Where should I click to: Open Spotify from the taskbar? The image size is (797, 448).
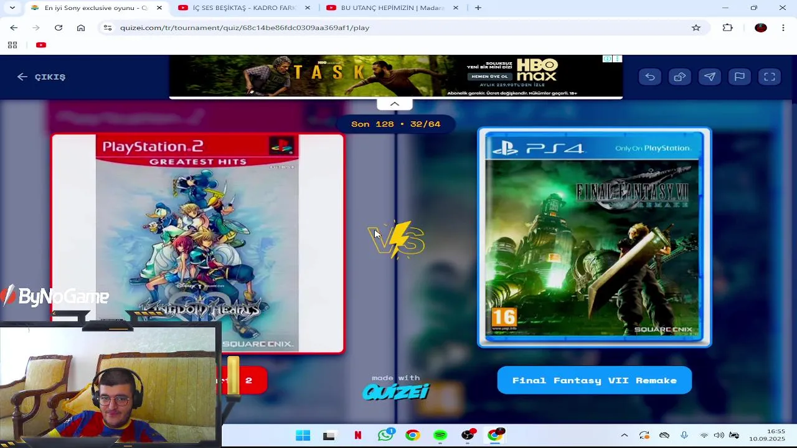pyautogui.click(x=440, y=436)
